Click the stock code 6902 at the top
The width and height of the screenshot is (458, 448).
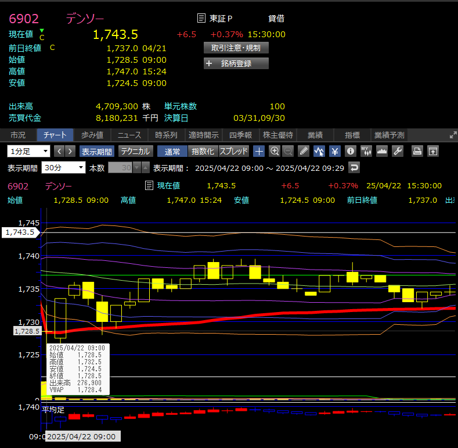tap(24, 19)
